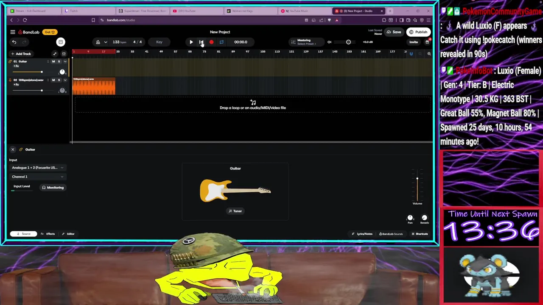Start playback with the play button

(x=191, y=42)
